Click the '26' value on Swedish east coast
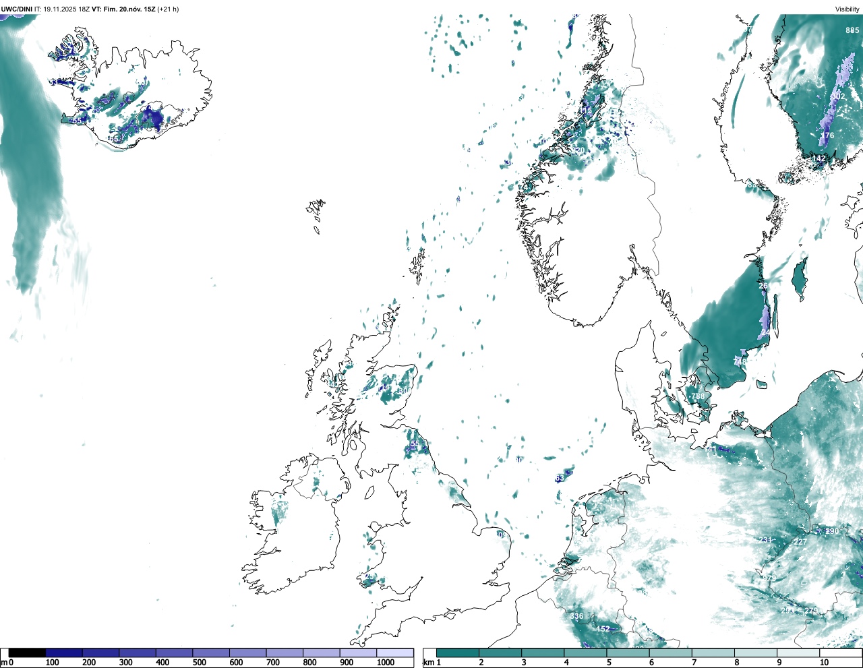 pyautogui.click(x=763, y=286)
